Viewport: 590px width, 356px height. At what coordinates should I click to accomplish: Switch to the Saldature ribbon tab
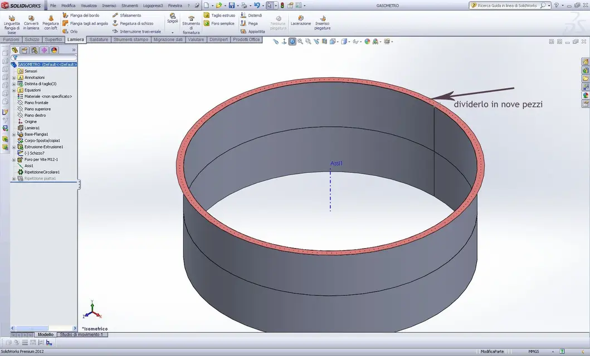click(99, 39)
